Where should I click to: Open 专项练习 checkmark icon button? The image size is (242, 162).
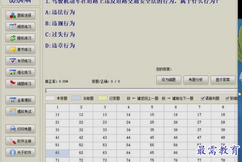20,61
